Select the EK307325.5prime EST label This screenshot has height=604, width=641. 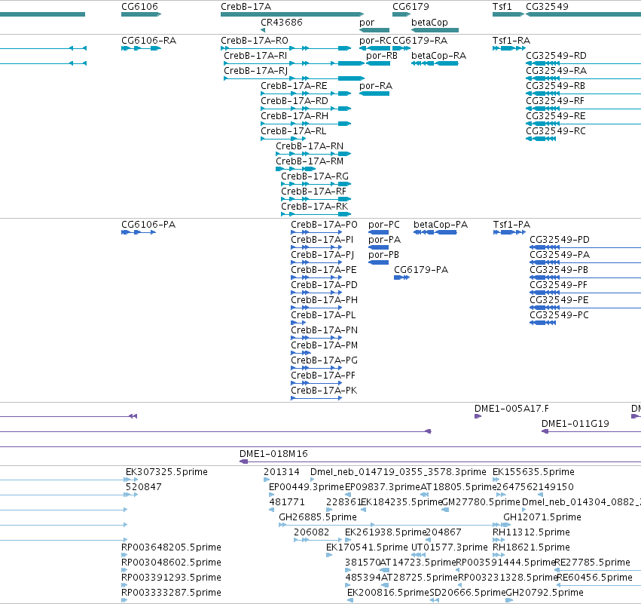click(166, 472)
